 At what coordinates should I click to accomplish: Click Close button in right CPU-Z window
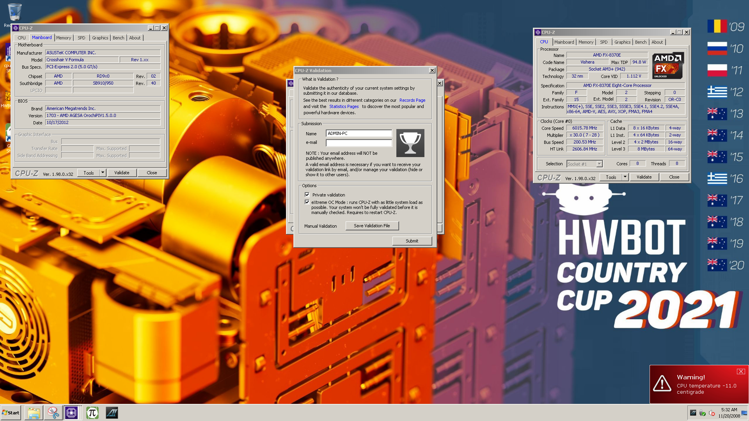(674, 177)
